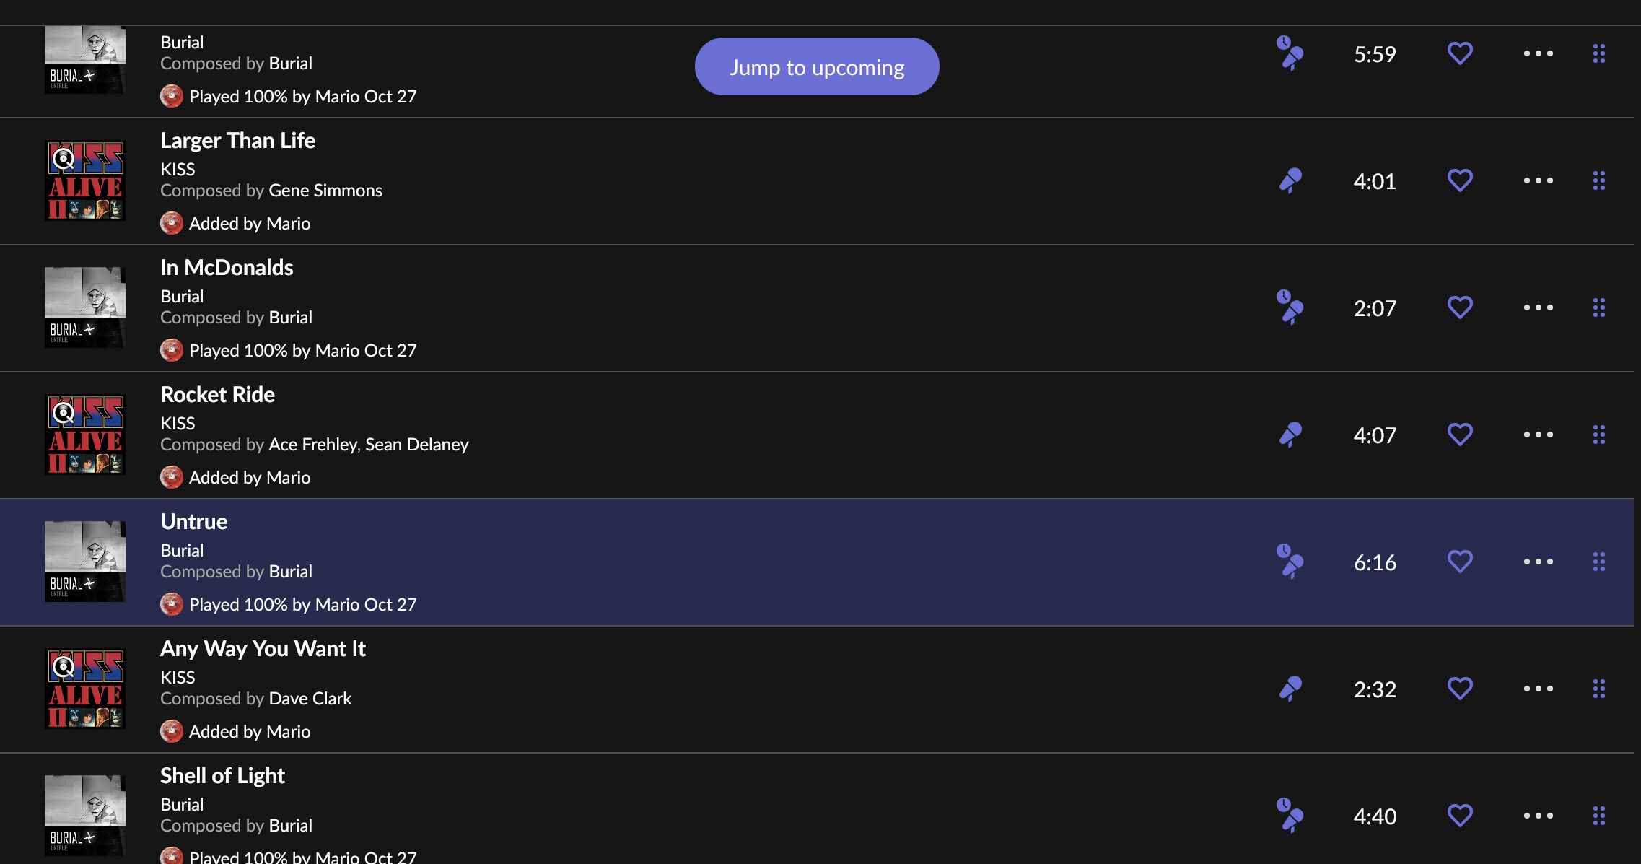Screen dimensions: 1641x864
Task: Open Ace Frehley composer link
Action: tap(312, 445)
